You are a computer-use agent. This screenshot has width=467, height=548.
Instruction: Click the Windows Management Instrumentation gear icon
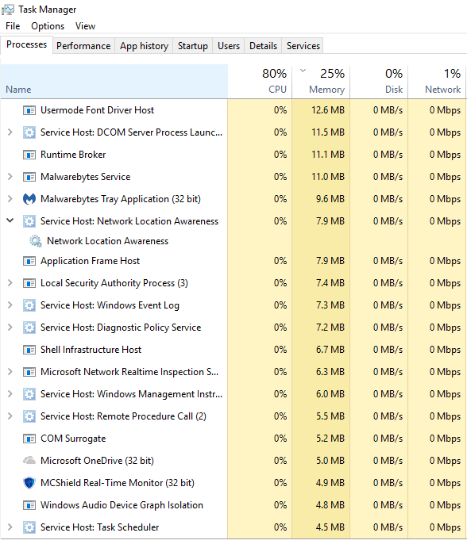tap(29, 394)
